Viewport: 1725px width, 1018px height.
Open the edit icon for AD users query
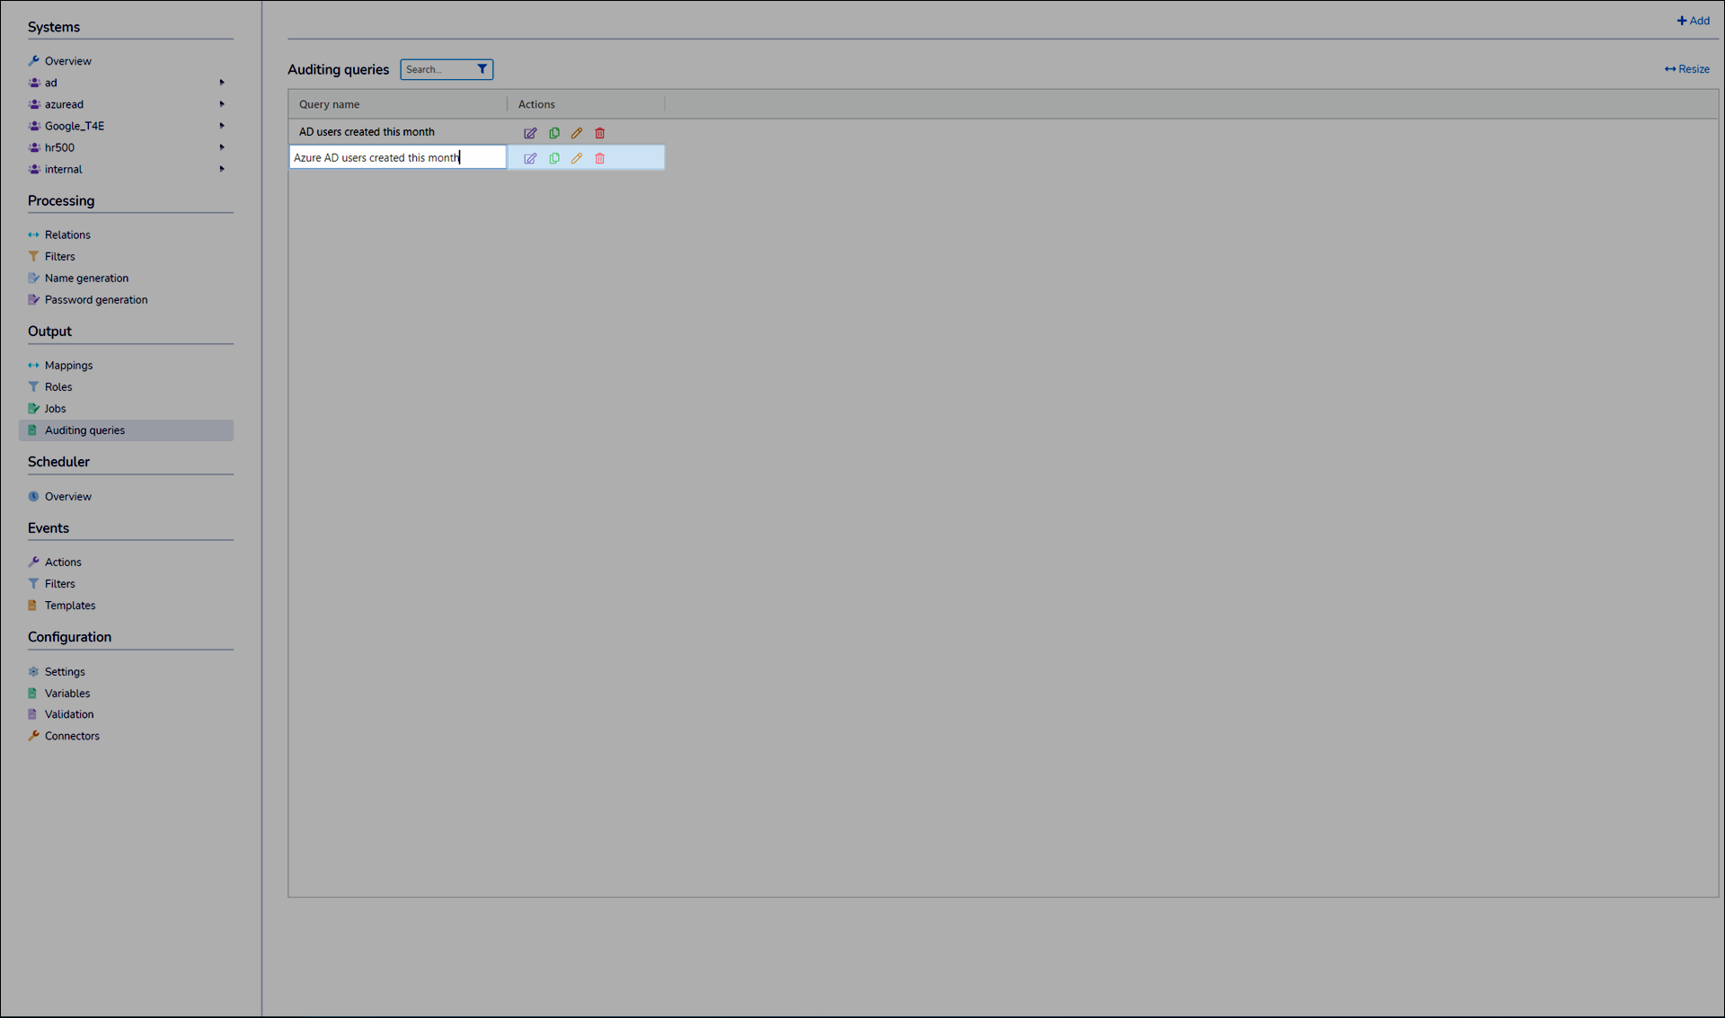coord(530,132)
